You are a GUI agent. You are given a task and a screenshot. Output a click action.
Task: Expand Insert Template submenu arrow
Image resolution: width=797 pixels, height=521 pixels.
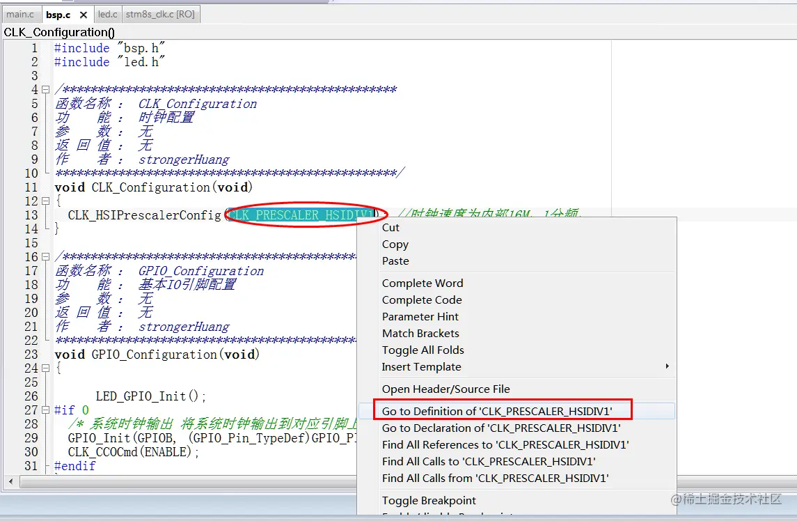(667, 366)
